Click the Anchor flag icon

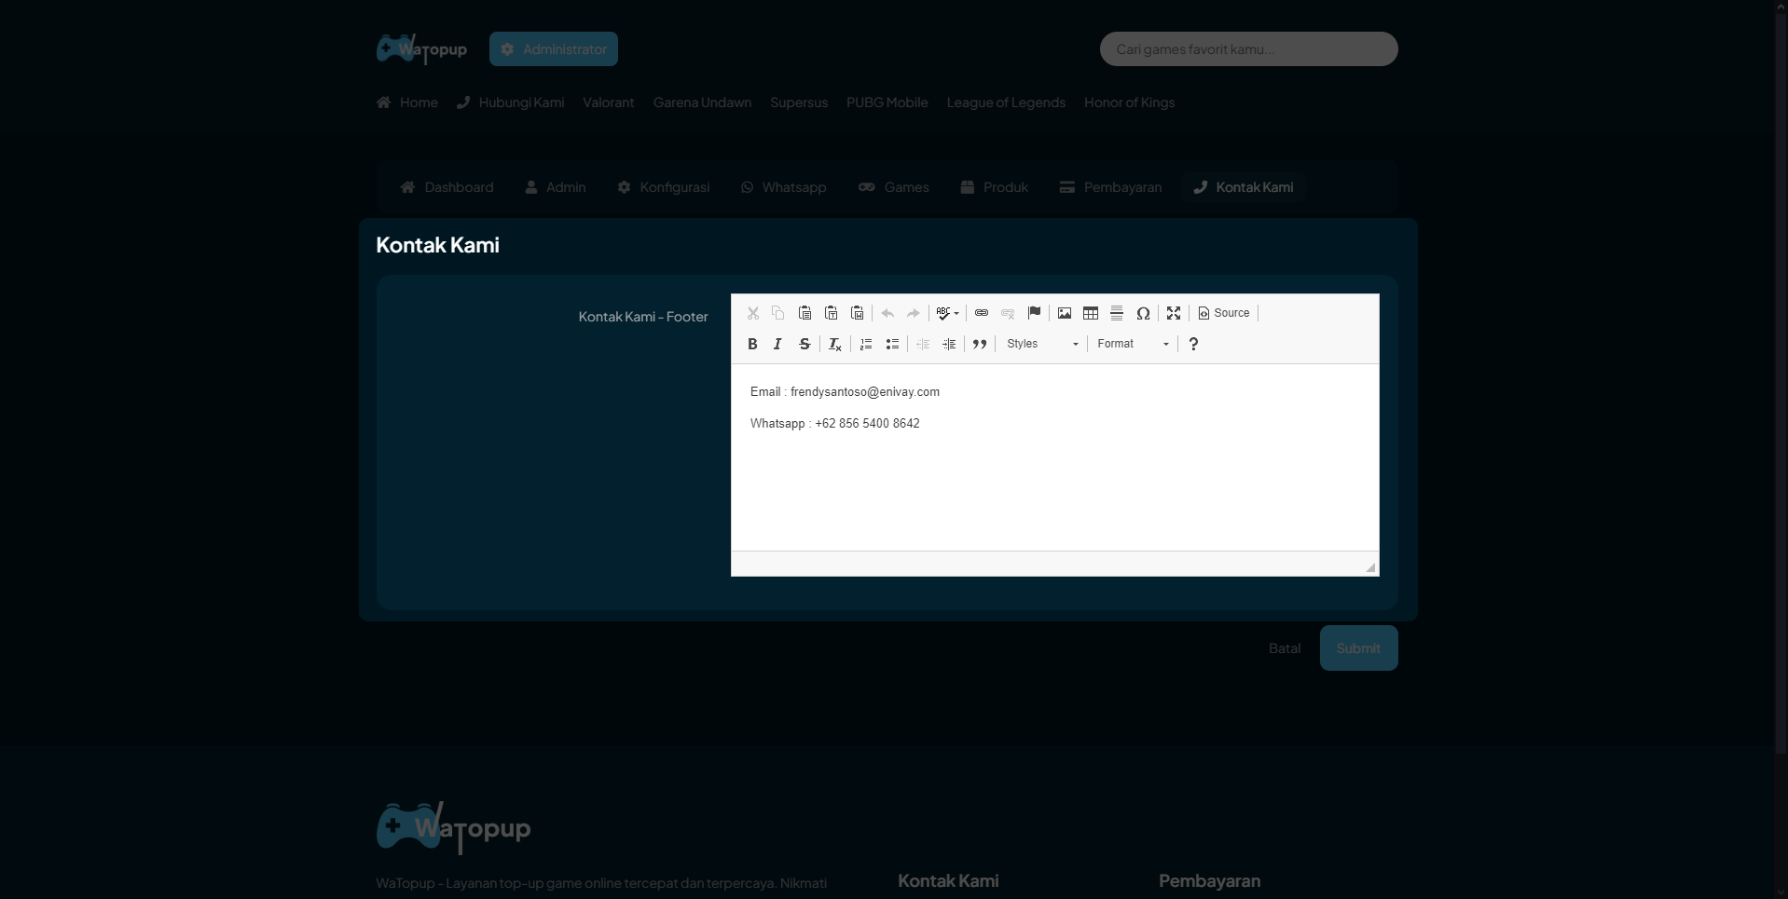(x=1034, y=313)
